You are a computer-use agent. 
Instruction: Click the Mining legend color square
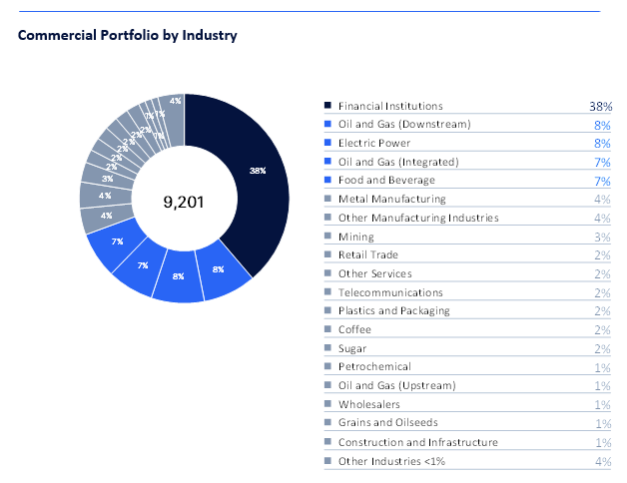pos(327,237)
